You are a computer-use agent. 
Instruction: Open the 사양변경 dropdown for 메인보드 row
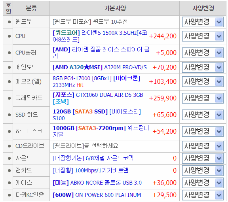tap(203, 67)
